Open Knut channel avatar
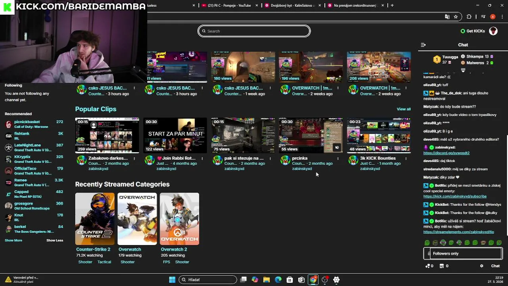 [8, 217]
